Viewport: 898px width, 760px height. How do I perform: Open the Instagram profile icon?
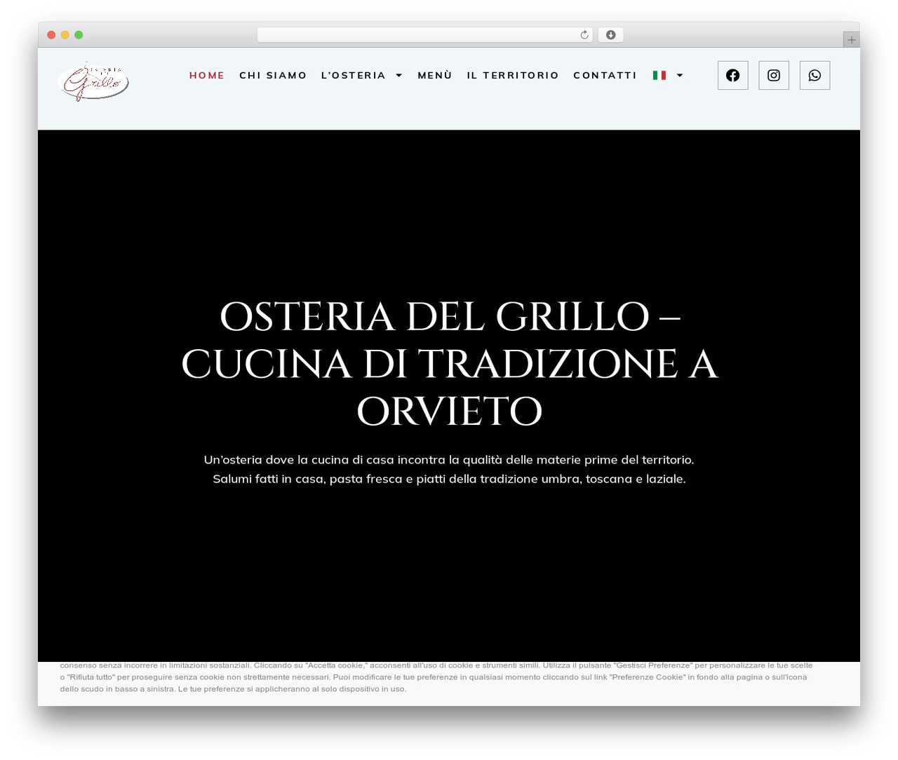tap(774, 75)
